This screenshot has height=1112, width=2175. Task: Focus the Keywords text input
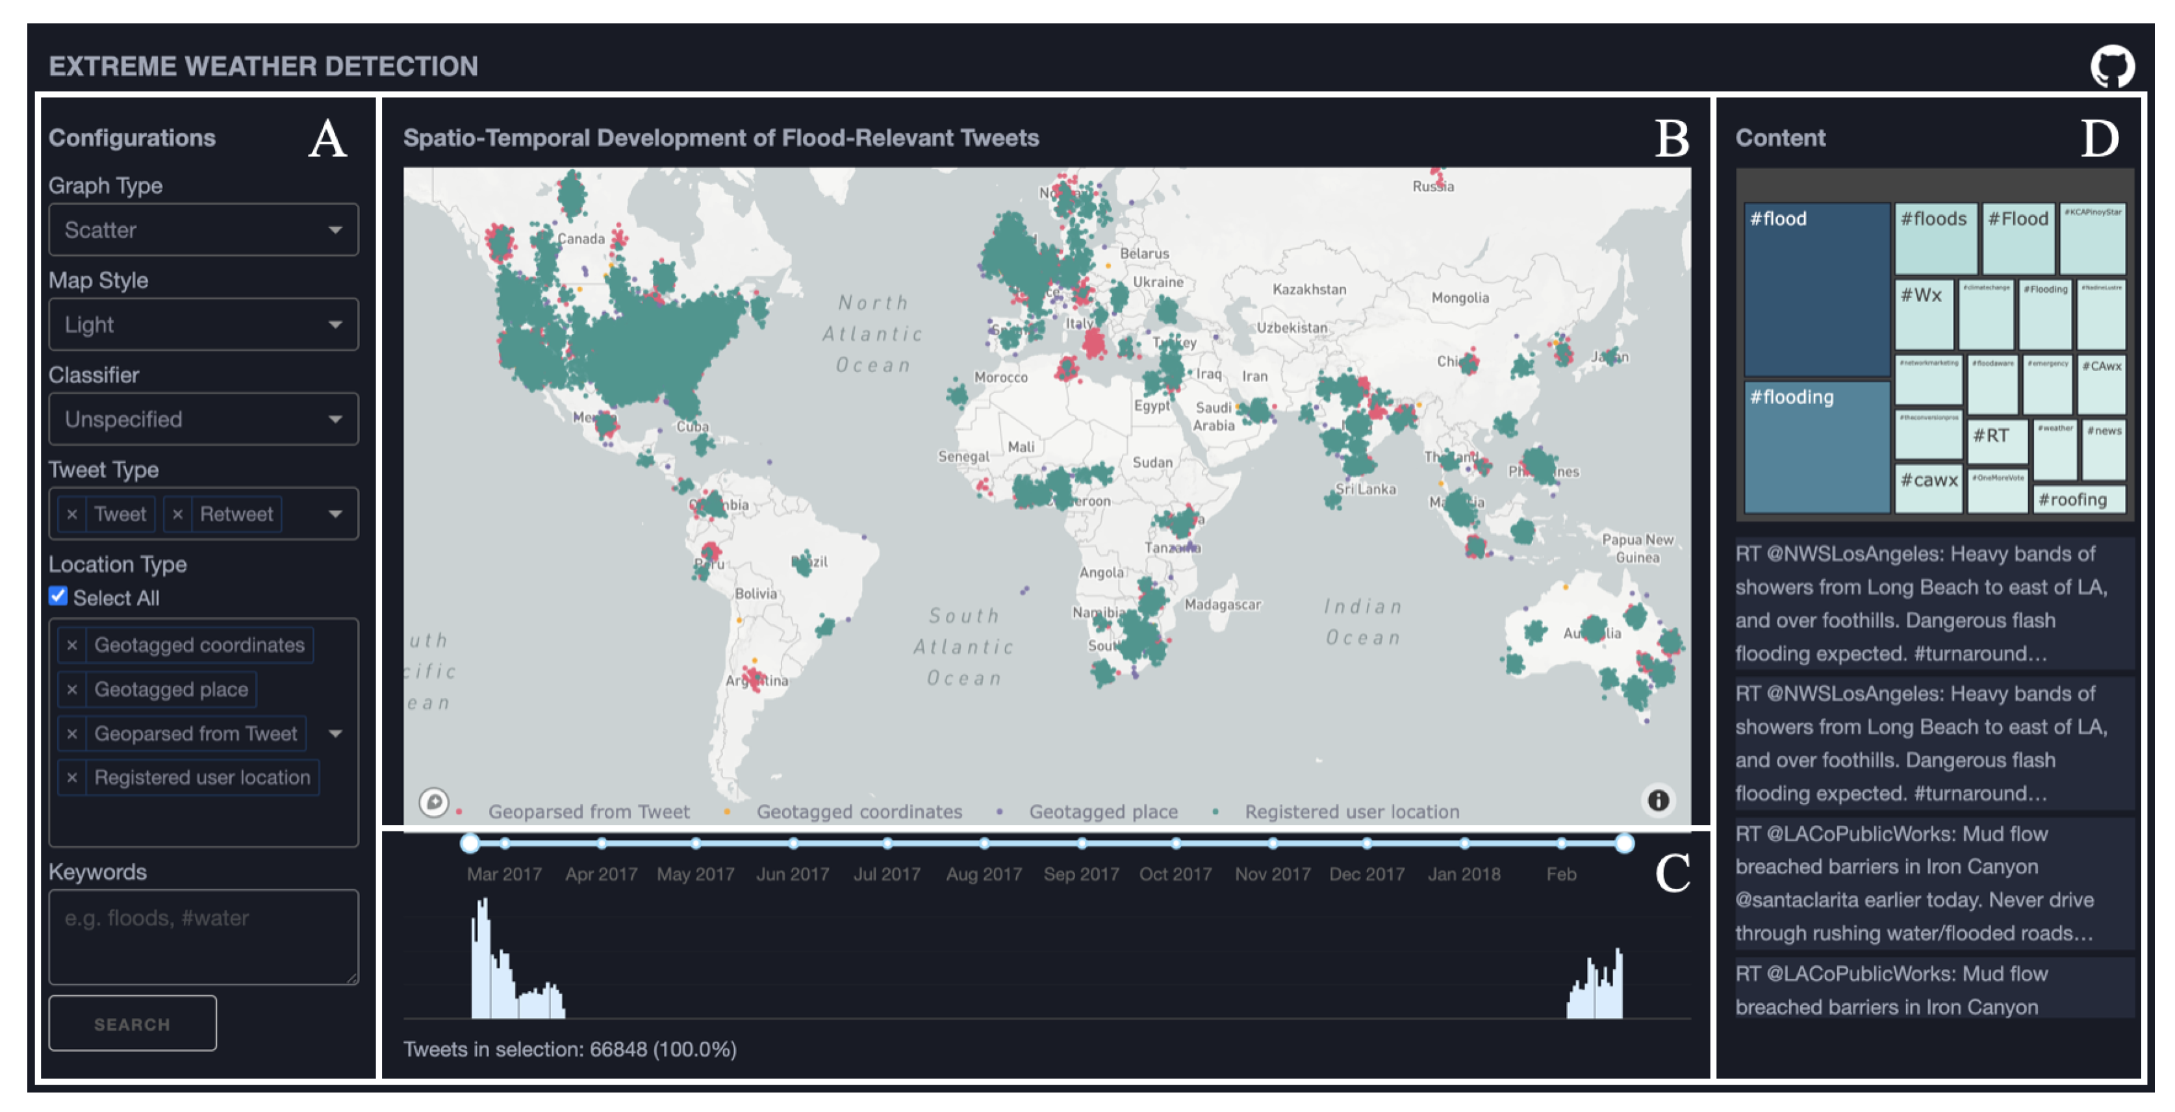coord(203,937)
